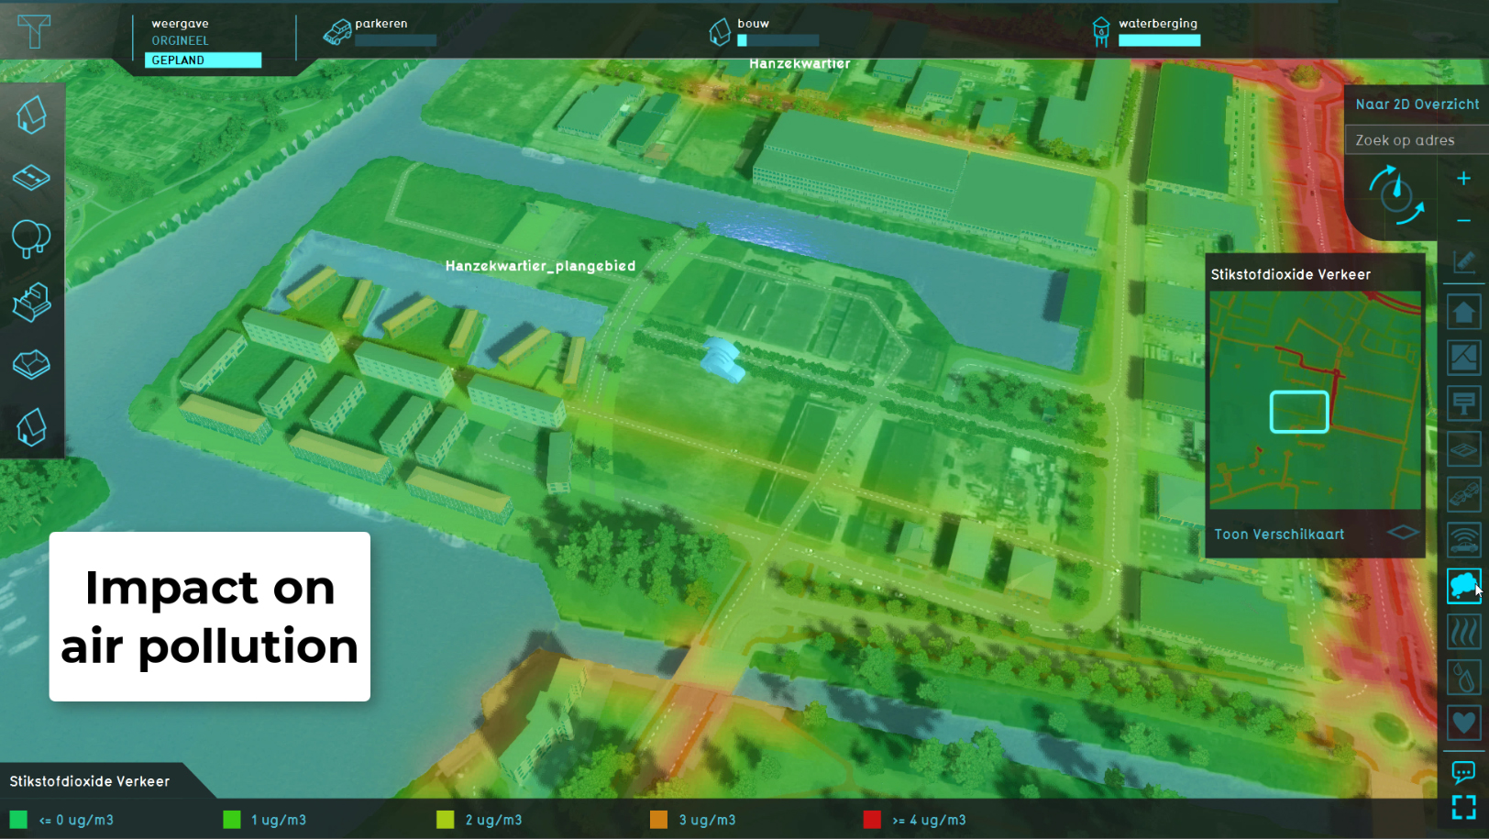1489x839 pixels.
Task: Click the red >= 4 ug/m3 legend swatch
Action: (872, 819)
